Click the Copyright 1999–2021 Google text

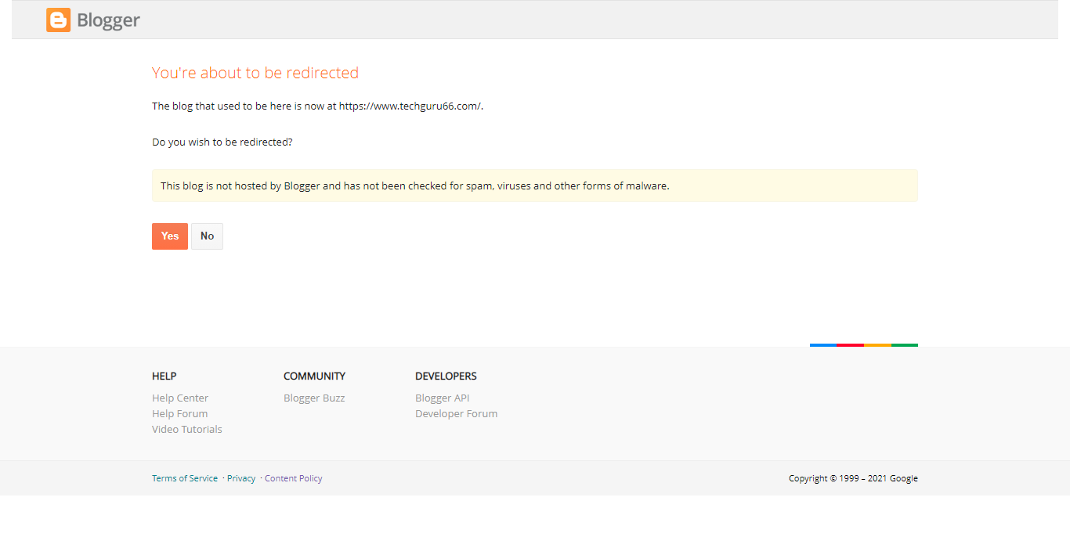coord(853,478)
